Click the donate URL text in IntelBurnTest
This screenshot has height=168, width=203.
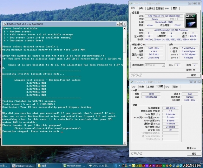48,128
